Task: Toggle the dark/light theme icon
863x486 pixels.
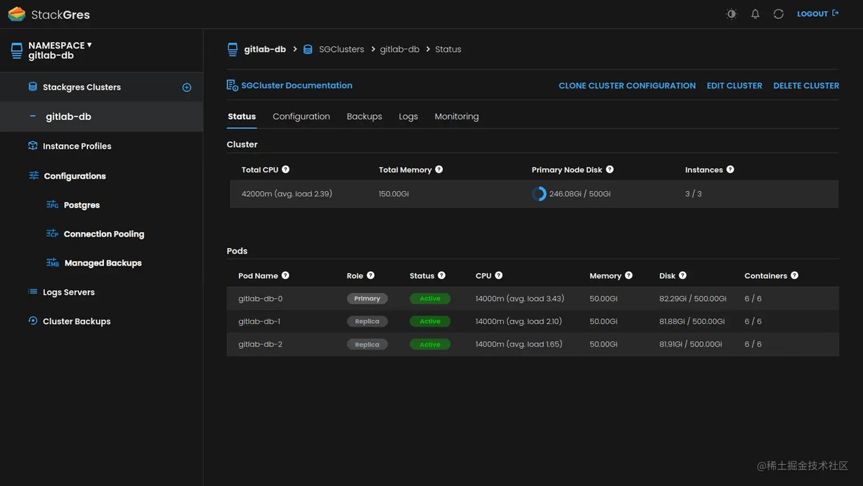Action: (731, 14)
